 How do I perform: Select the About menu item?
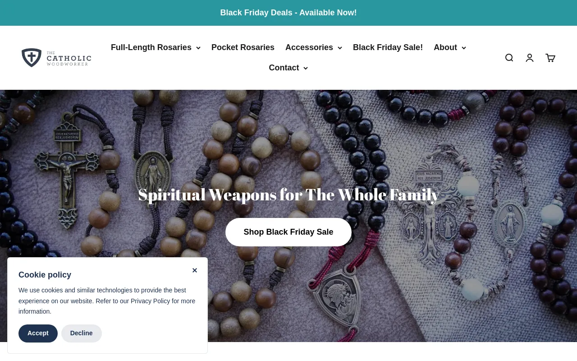point(445,47)
